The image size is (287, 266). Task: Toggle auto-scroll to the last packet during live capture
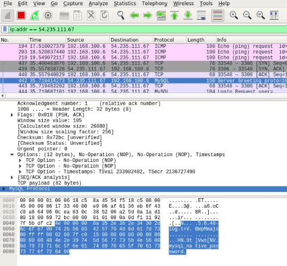pos(201,15)
